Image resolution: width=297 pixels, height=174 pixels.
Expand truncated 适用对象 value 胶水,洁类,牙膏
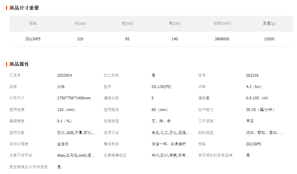pos(76,133)
